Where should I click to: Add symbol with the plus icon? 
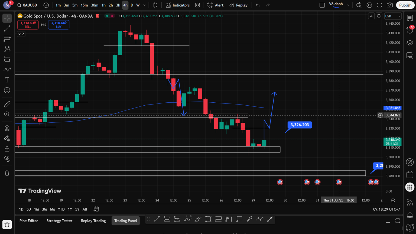(x=46, y=5)
